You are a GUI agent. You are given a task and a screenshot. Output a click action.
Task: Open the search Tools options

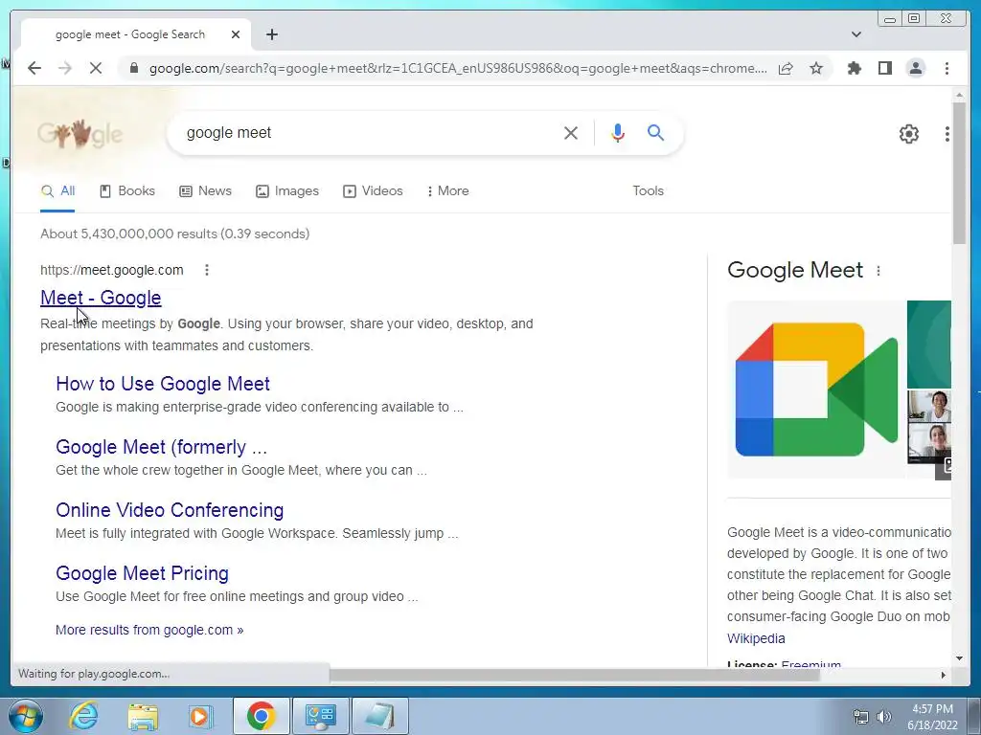click(x=648, y=191)
